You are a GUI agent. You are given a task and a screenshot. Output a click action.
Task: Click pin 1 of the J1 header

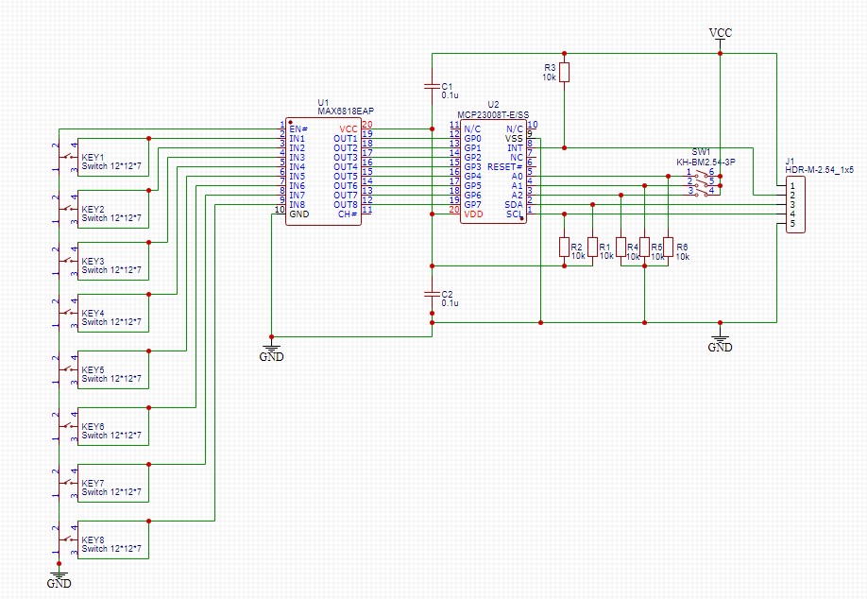(x=792, y=186)
